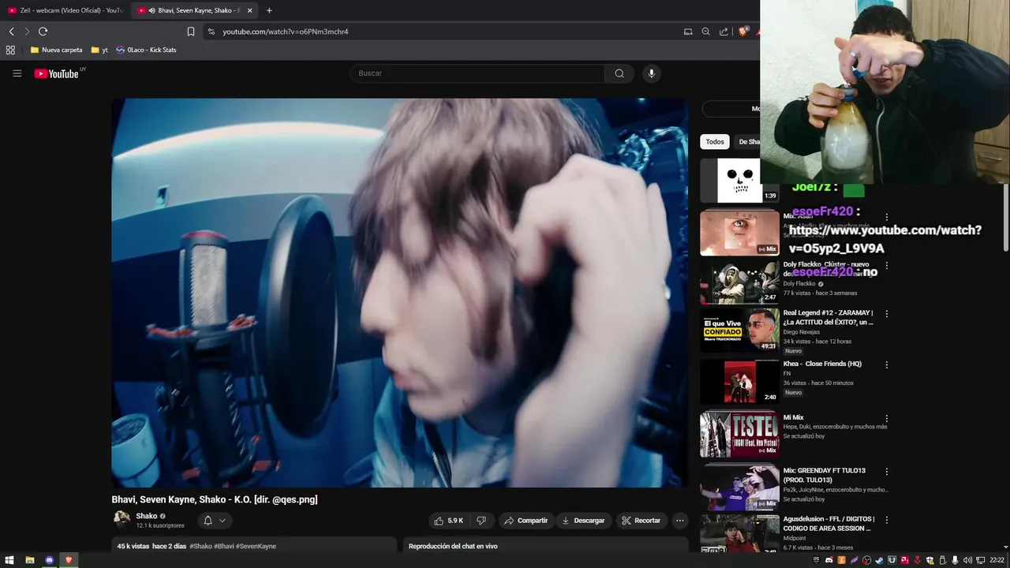Open the Khea Close Friends thumbnail
The image size is (1010, 568).
[739, 381]
